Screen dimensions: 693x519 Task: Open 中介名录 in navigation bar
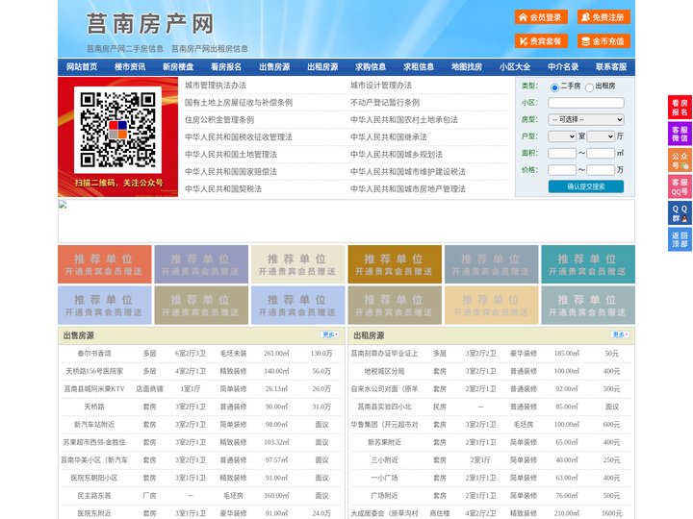pos(563,67)
